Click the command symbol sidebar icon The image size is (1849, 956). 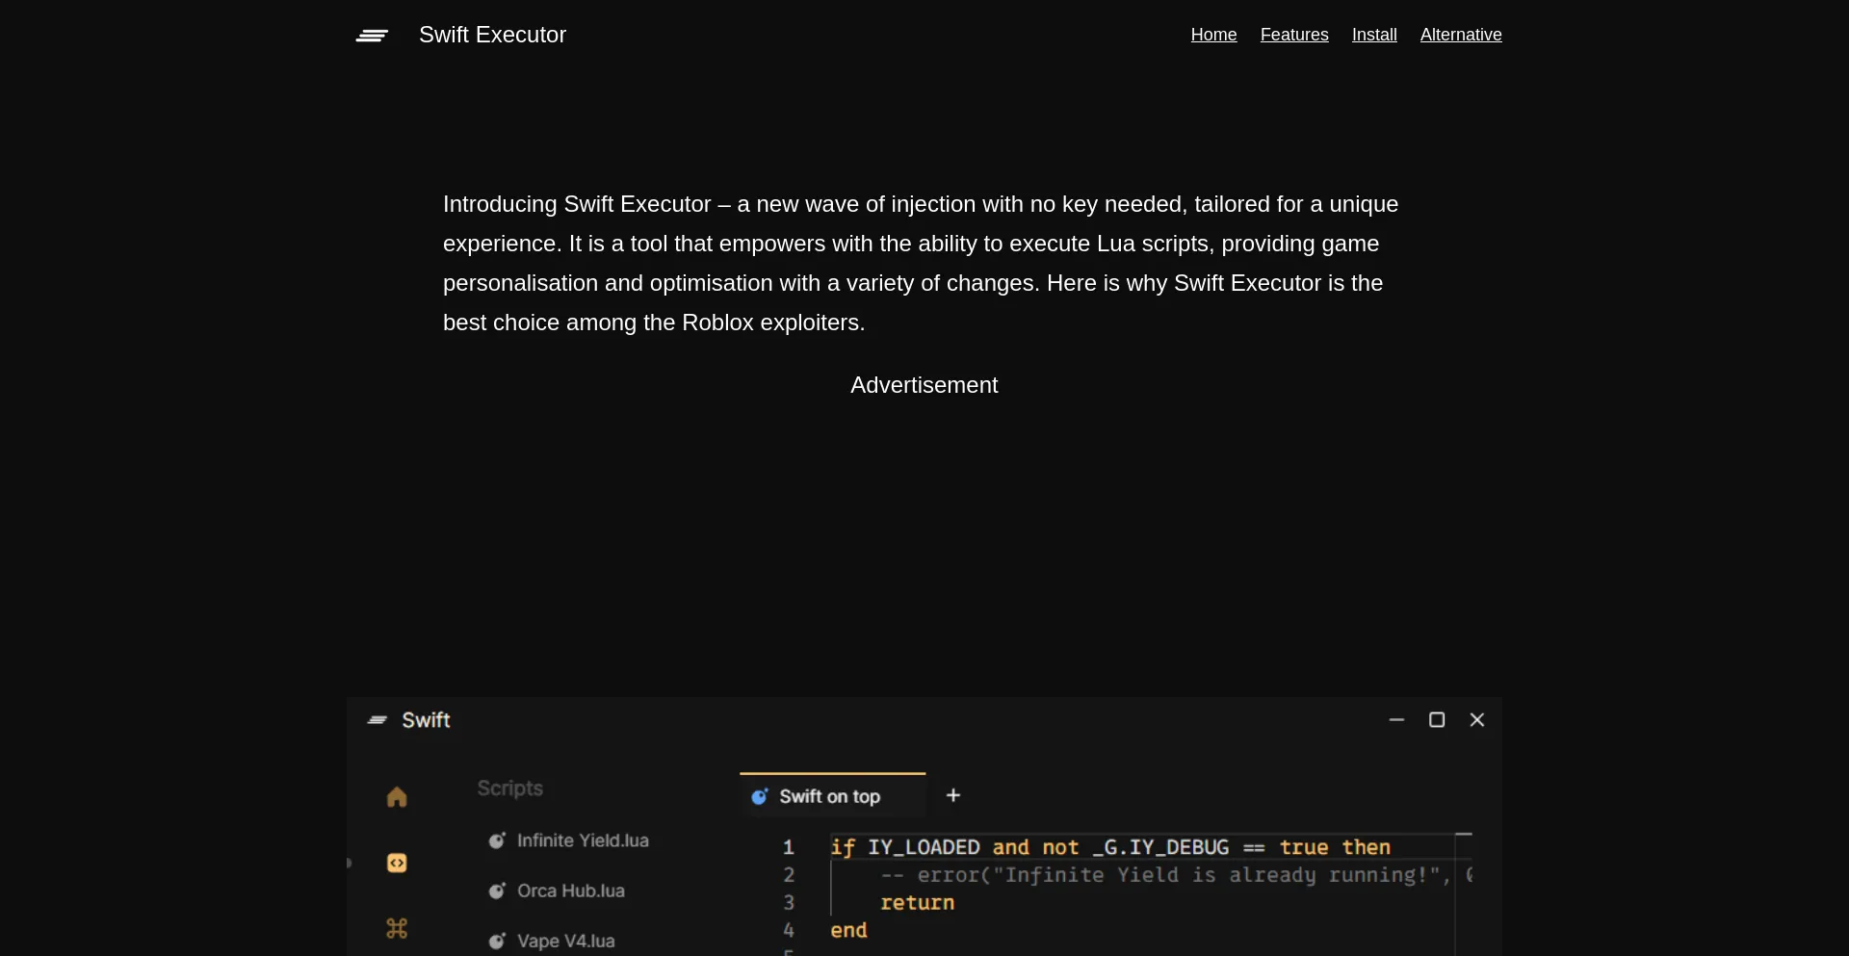coord(397,928)
